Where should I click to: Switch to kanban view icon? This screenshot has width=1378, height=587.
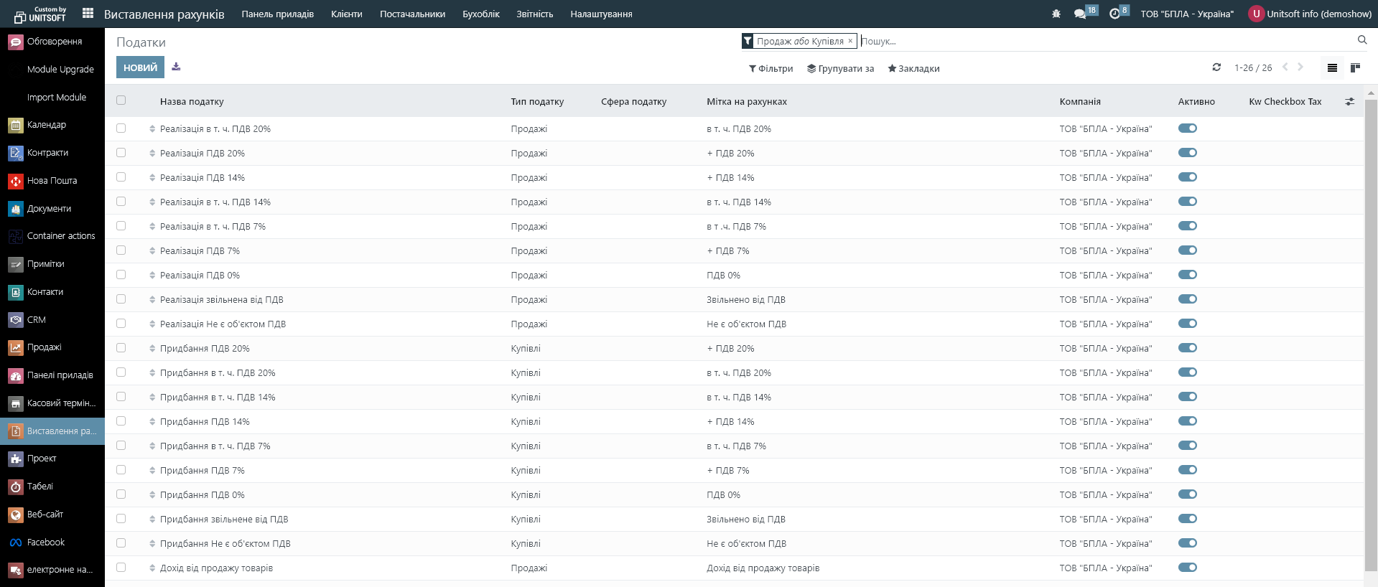click(x=1355, y=67)
